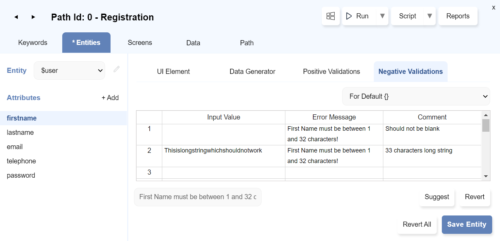Select the email attribute

[15, 147]
